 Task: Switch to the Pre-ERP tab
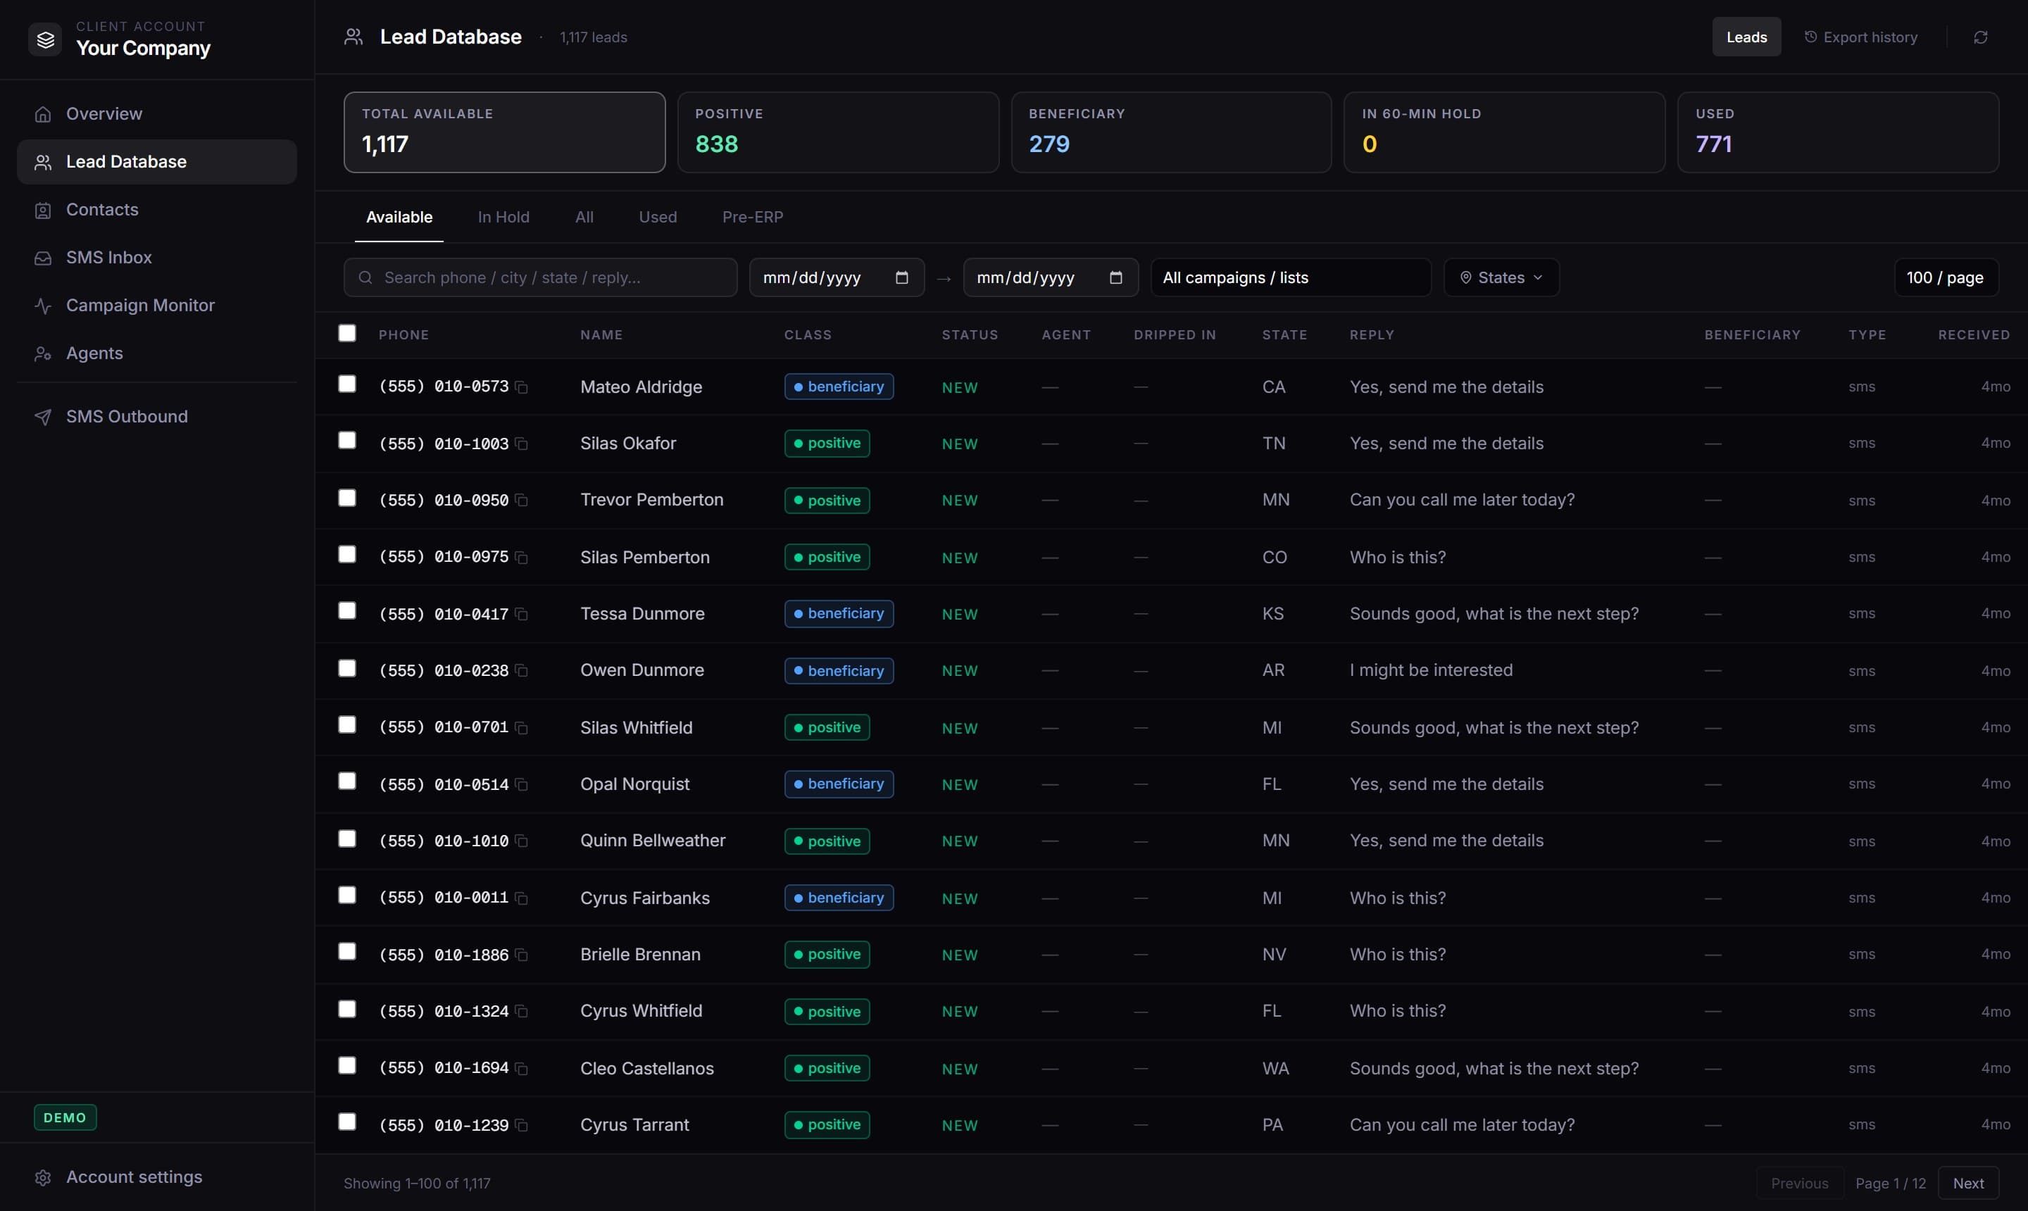pos(753,217)
